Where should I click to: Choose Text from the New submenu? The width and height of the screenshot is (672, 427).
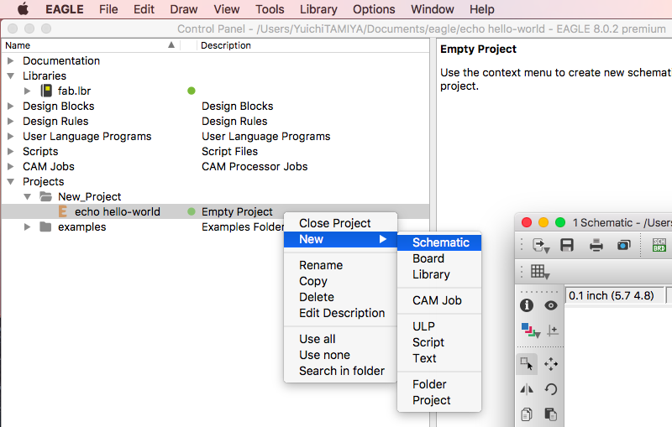click(439, 358)
